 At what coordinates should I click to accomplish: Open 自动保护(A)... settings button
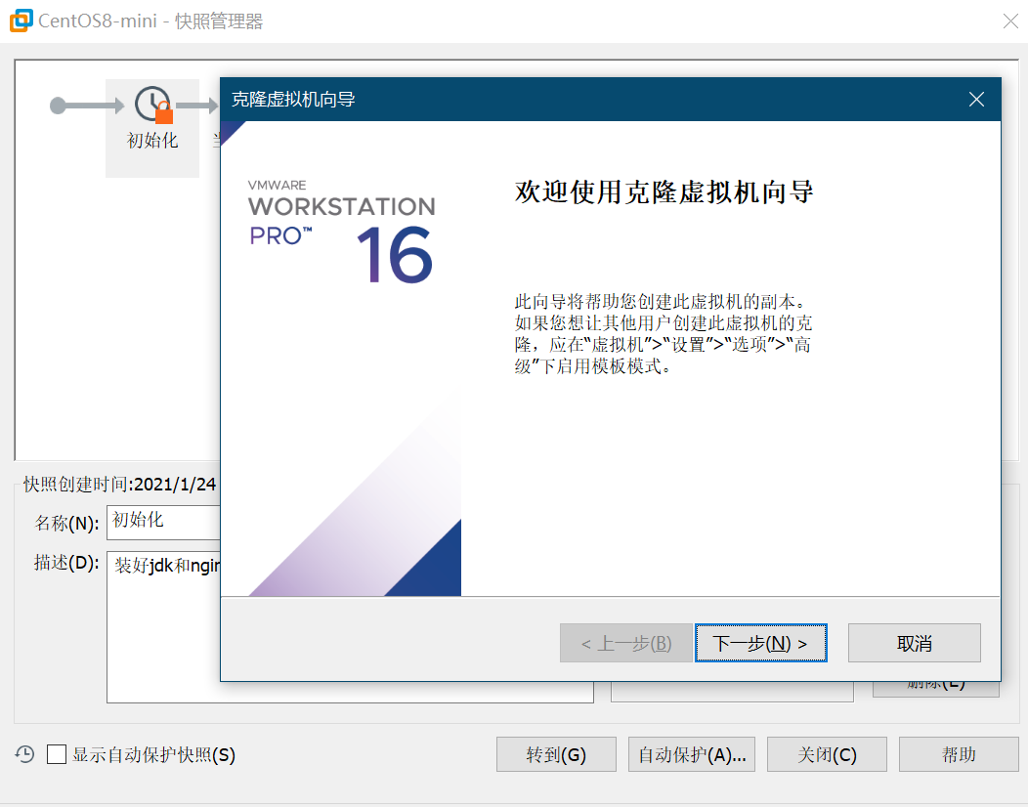coord(692,754)
